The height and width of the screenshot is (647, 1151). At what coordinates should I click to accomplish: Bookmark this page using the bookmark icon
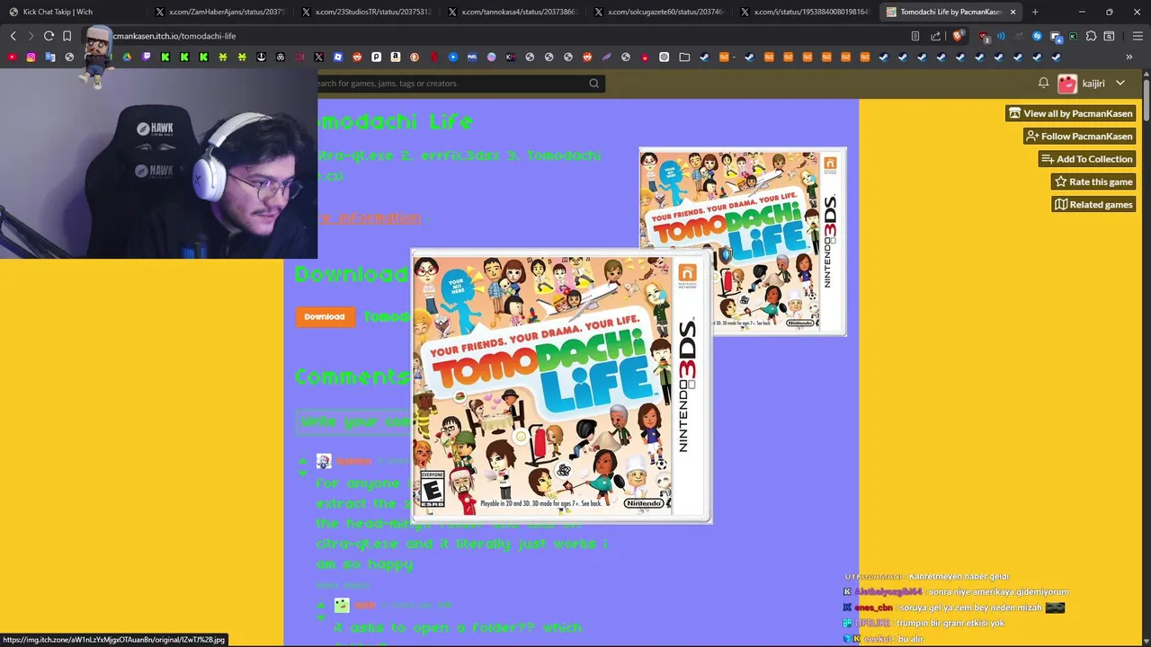pos(67,36)
